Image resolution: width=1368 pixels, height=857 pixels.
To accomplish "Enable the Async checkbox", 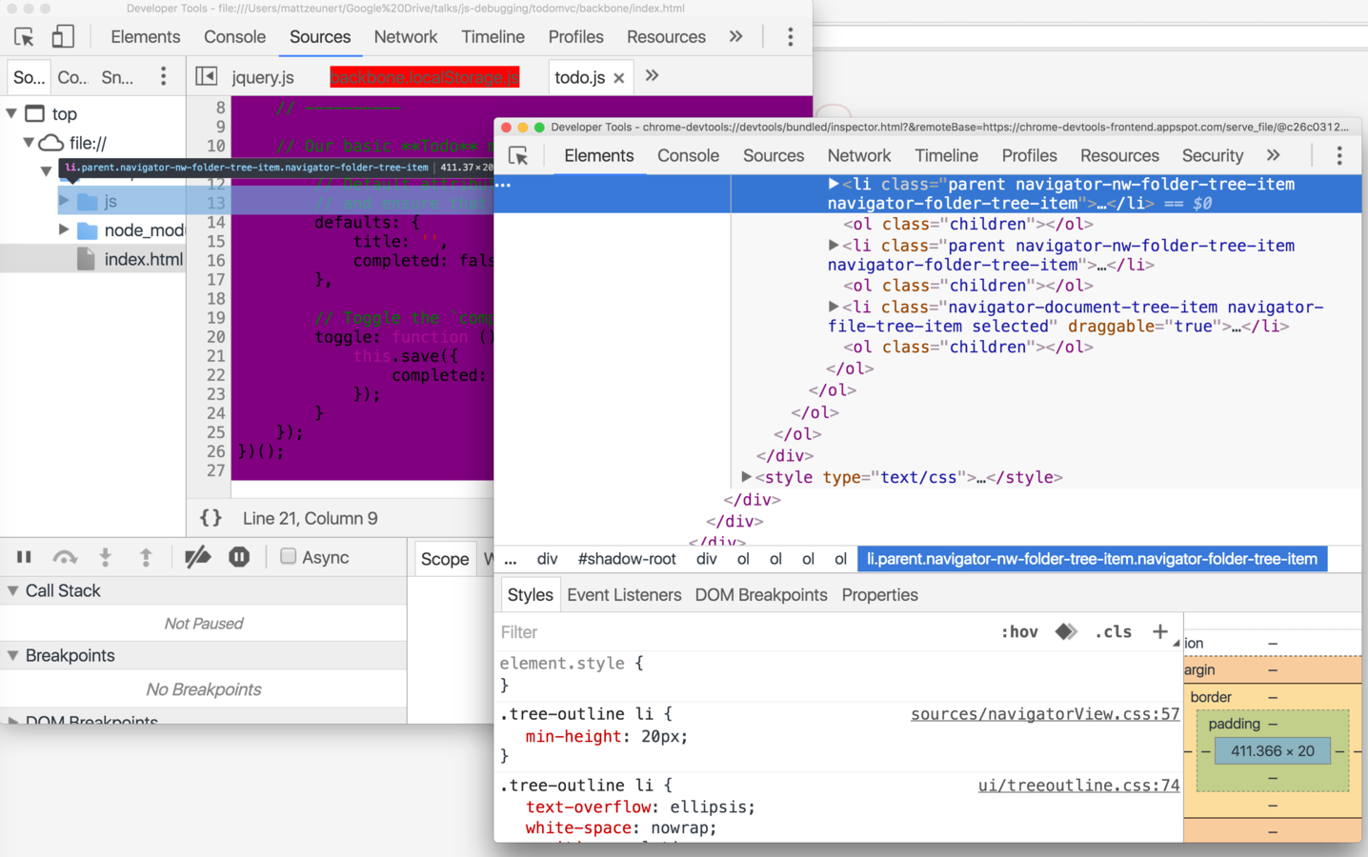I will pyautogui.click(x=288, y=556).
